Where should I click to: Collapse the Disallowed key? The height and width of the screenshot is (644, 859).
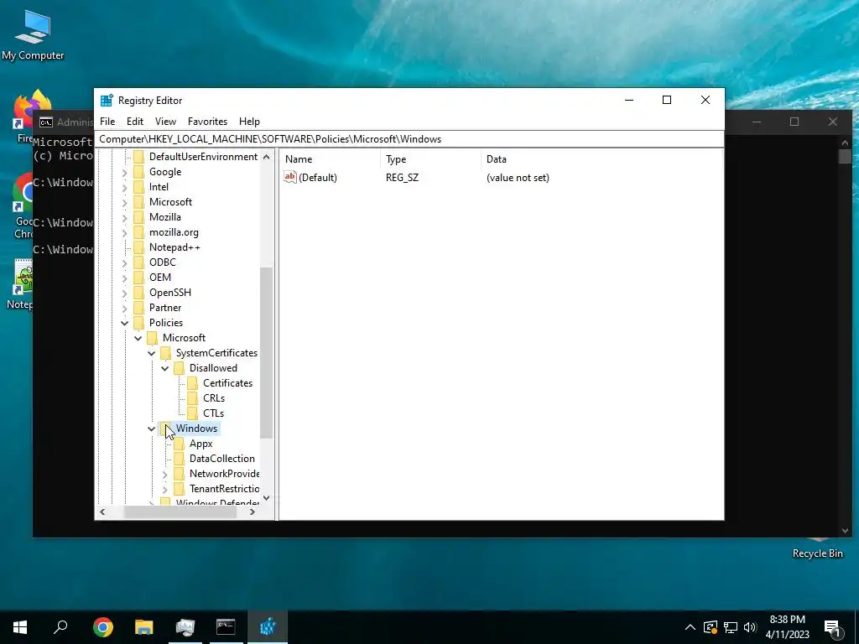(165, 368)
